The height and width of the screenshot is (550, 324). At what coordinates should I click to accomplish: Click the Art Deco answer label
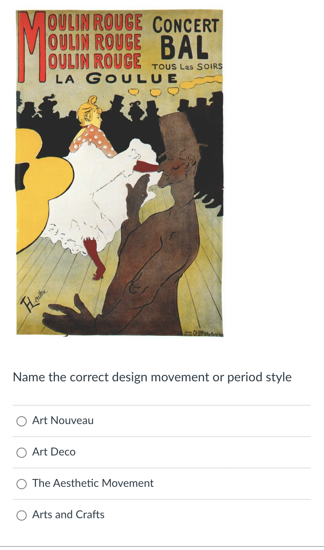(54, 452)
